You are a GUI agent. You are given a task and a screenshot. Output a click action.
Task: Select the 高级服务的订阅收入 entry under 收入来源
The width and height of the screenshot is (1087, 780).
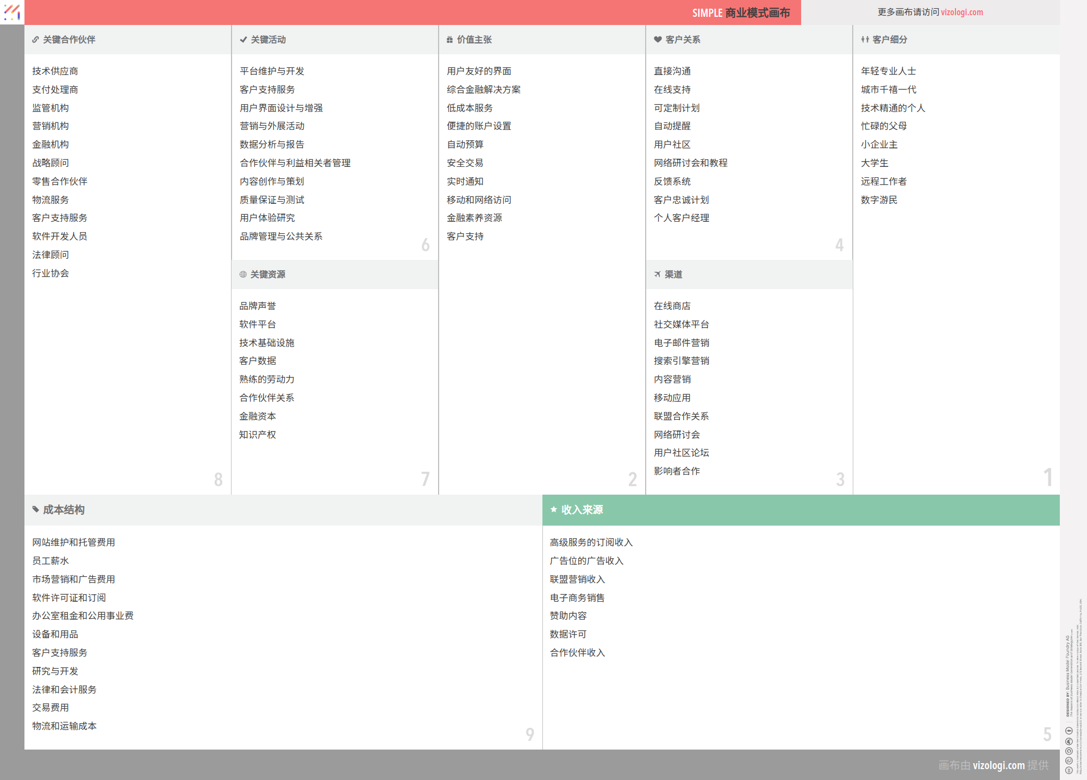[590, 542]
